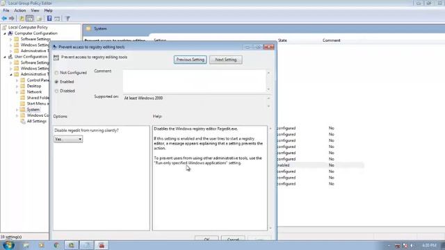Click the '10 setting(s)' status bar text

click(11, 237)
